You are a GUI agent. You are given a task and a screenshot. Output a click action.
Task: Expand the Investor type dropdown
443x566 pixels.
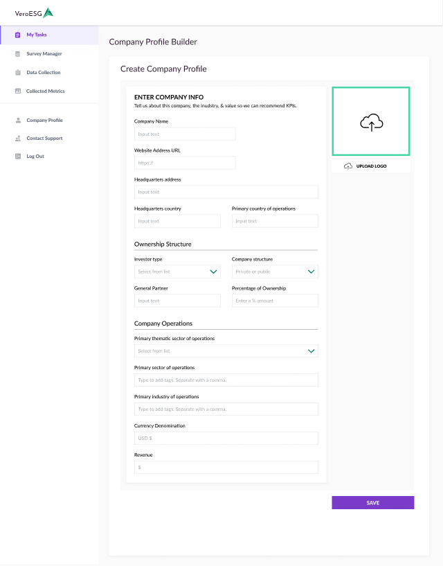pos(214,272)
